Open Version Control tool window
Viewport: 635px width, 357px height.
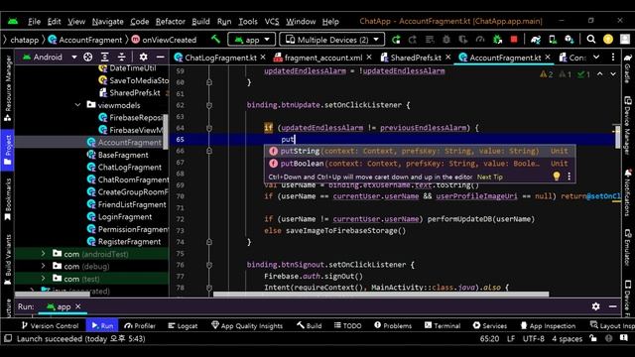50,325
